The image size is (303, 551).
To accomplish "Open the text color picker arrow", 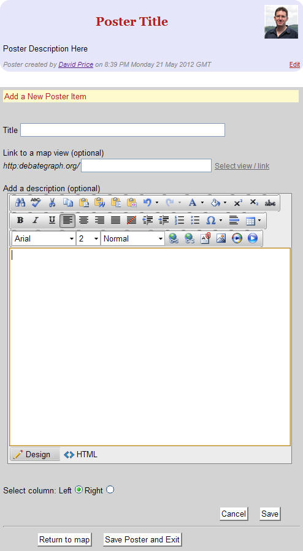I will tap(202, 203).
